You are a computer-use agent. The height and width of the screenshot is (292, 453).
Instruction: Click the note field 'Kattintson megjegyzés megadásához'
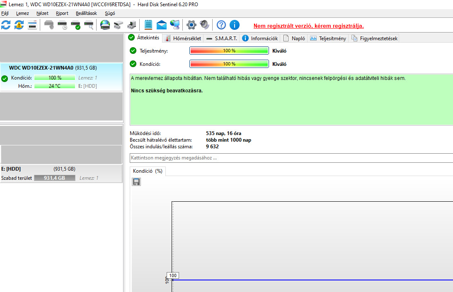tap(291, 158)
